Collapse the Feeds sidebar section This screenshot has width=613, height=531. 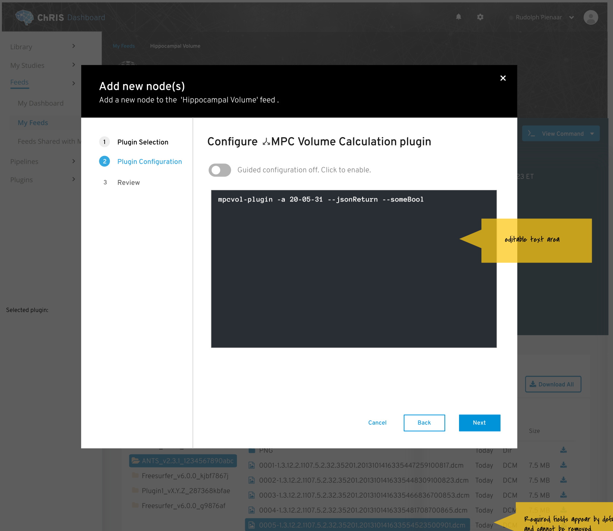coord(74,83)
